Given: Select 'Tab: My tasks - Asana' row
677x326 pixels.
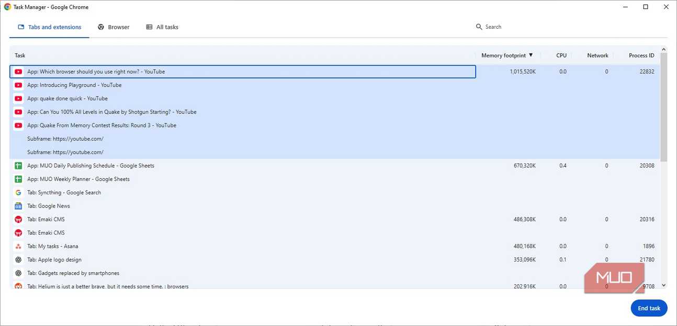Looking at the screenshot, I should (335, 246).
